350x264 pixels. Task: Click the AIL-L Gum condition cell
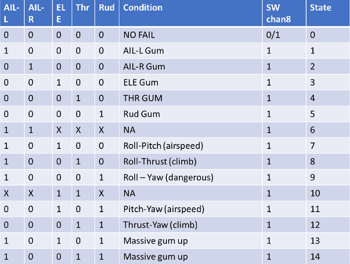click(144, 50)
